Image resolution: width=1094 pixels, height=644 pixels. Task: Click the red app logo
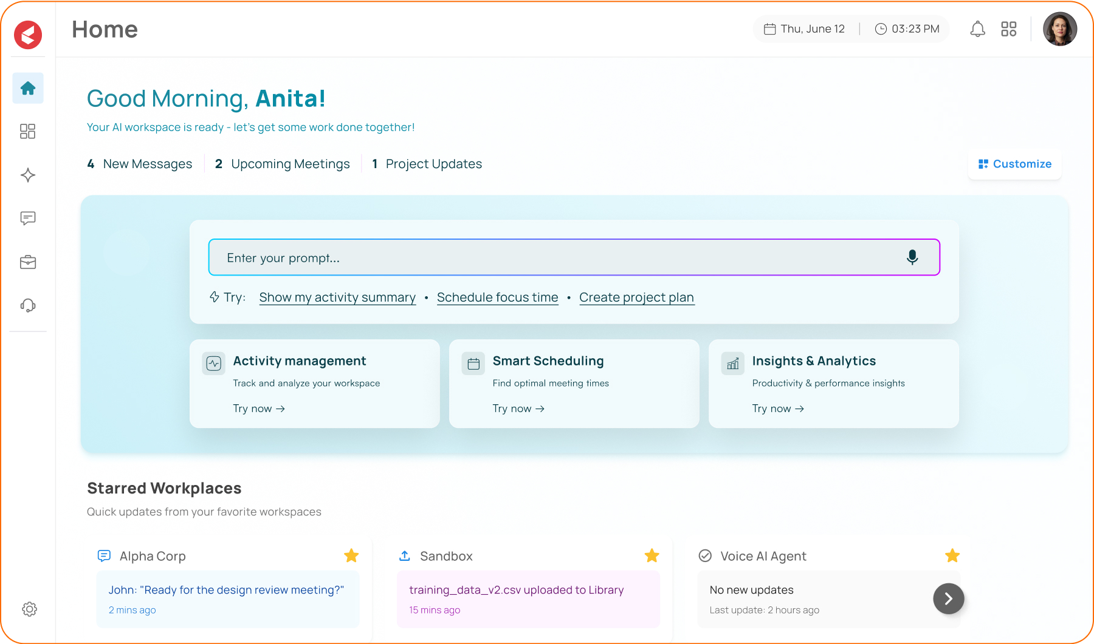(x=28, y=35)
